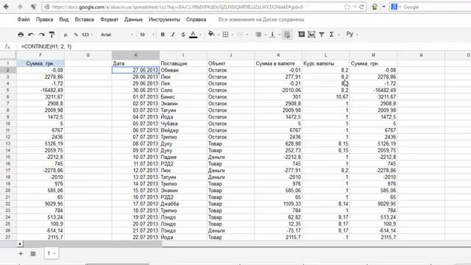Click the fx formula icon
The height and width of the screenshot is (265, 471).
(x=7, y=46)
